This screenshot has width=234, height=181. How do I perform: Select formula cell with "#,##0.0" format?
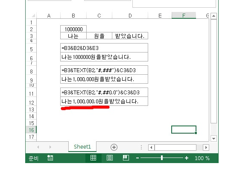104,92
